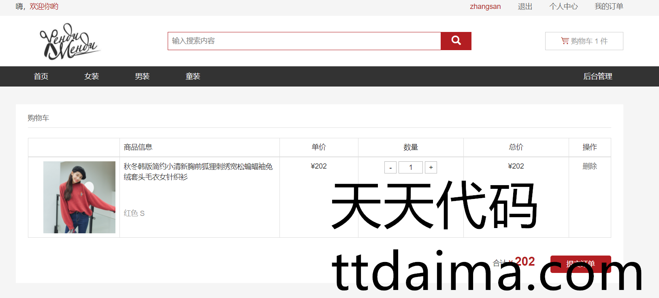Click the quantity input field

(410, 167)
